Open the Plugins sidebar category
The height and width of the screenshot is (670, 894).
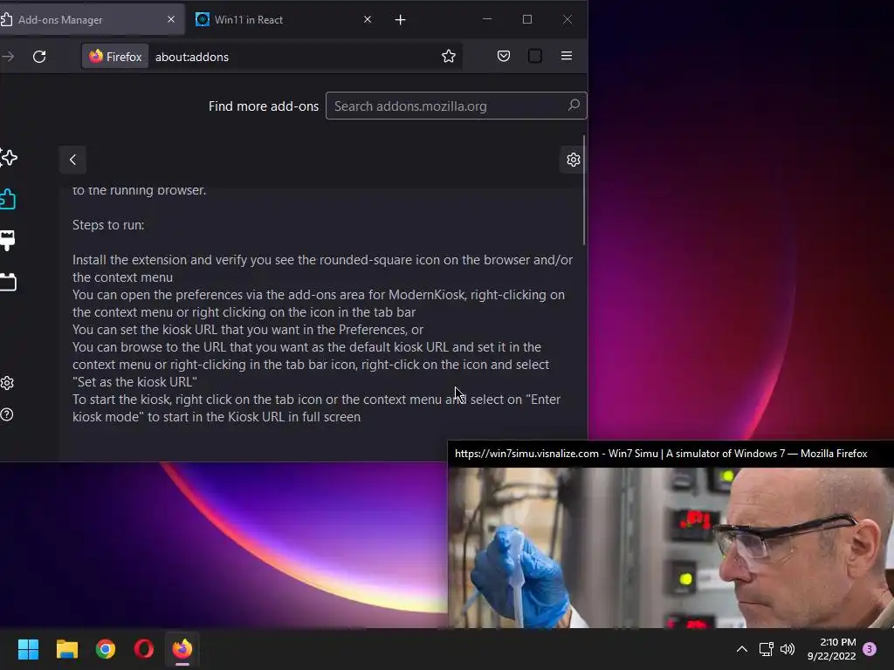coord(8,282)
